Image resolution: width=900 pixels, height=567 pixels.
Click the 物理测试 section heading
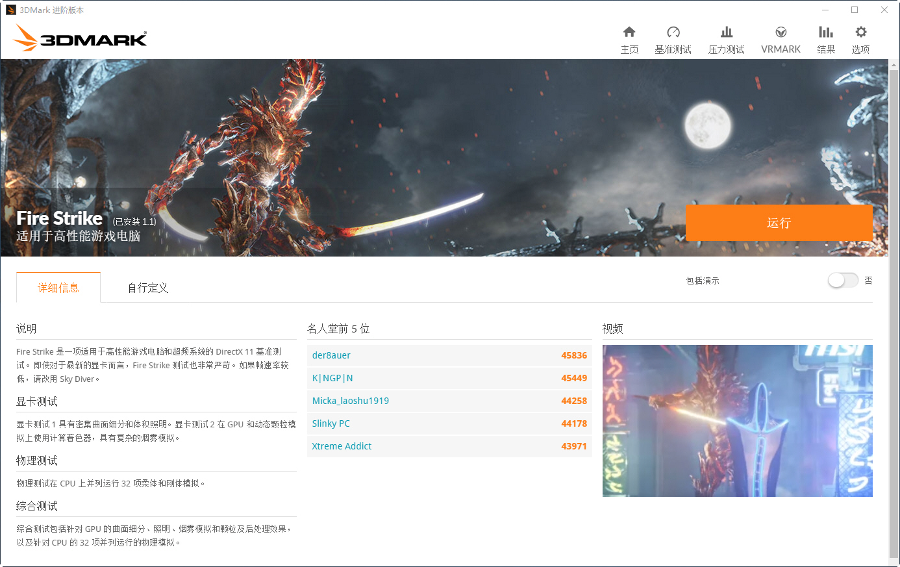pos(37,460)
